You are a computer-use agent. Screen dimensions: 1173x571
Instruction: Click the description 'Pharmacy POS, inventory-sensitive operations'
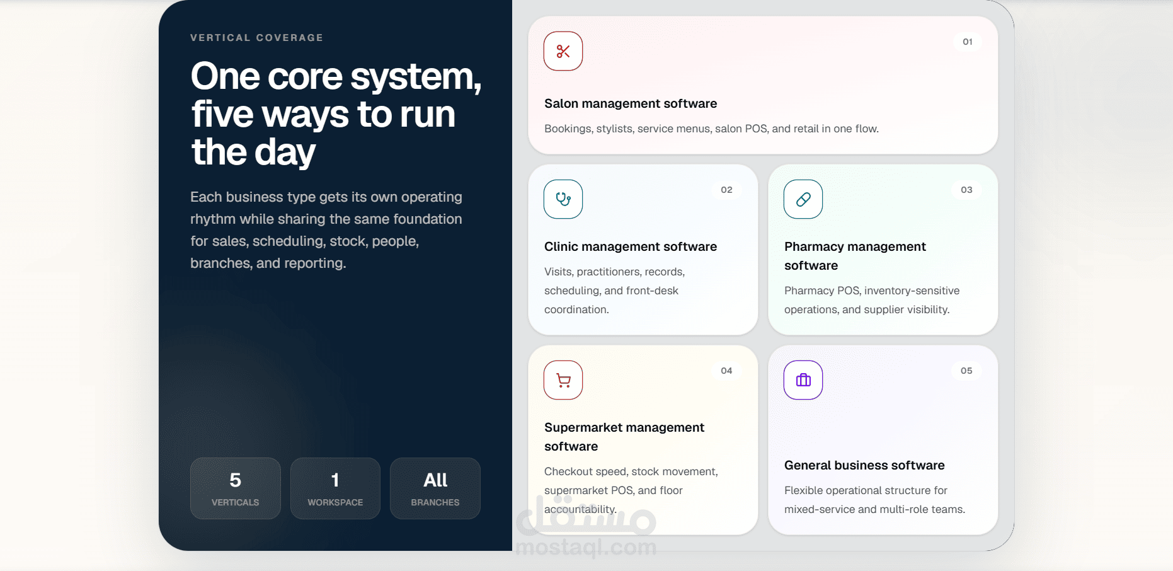point(872,300)
